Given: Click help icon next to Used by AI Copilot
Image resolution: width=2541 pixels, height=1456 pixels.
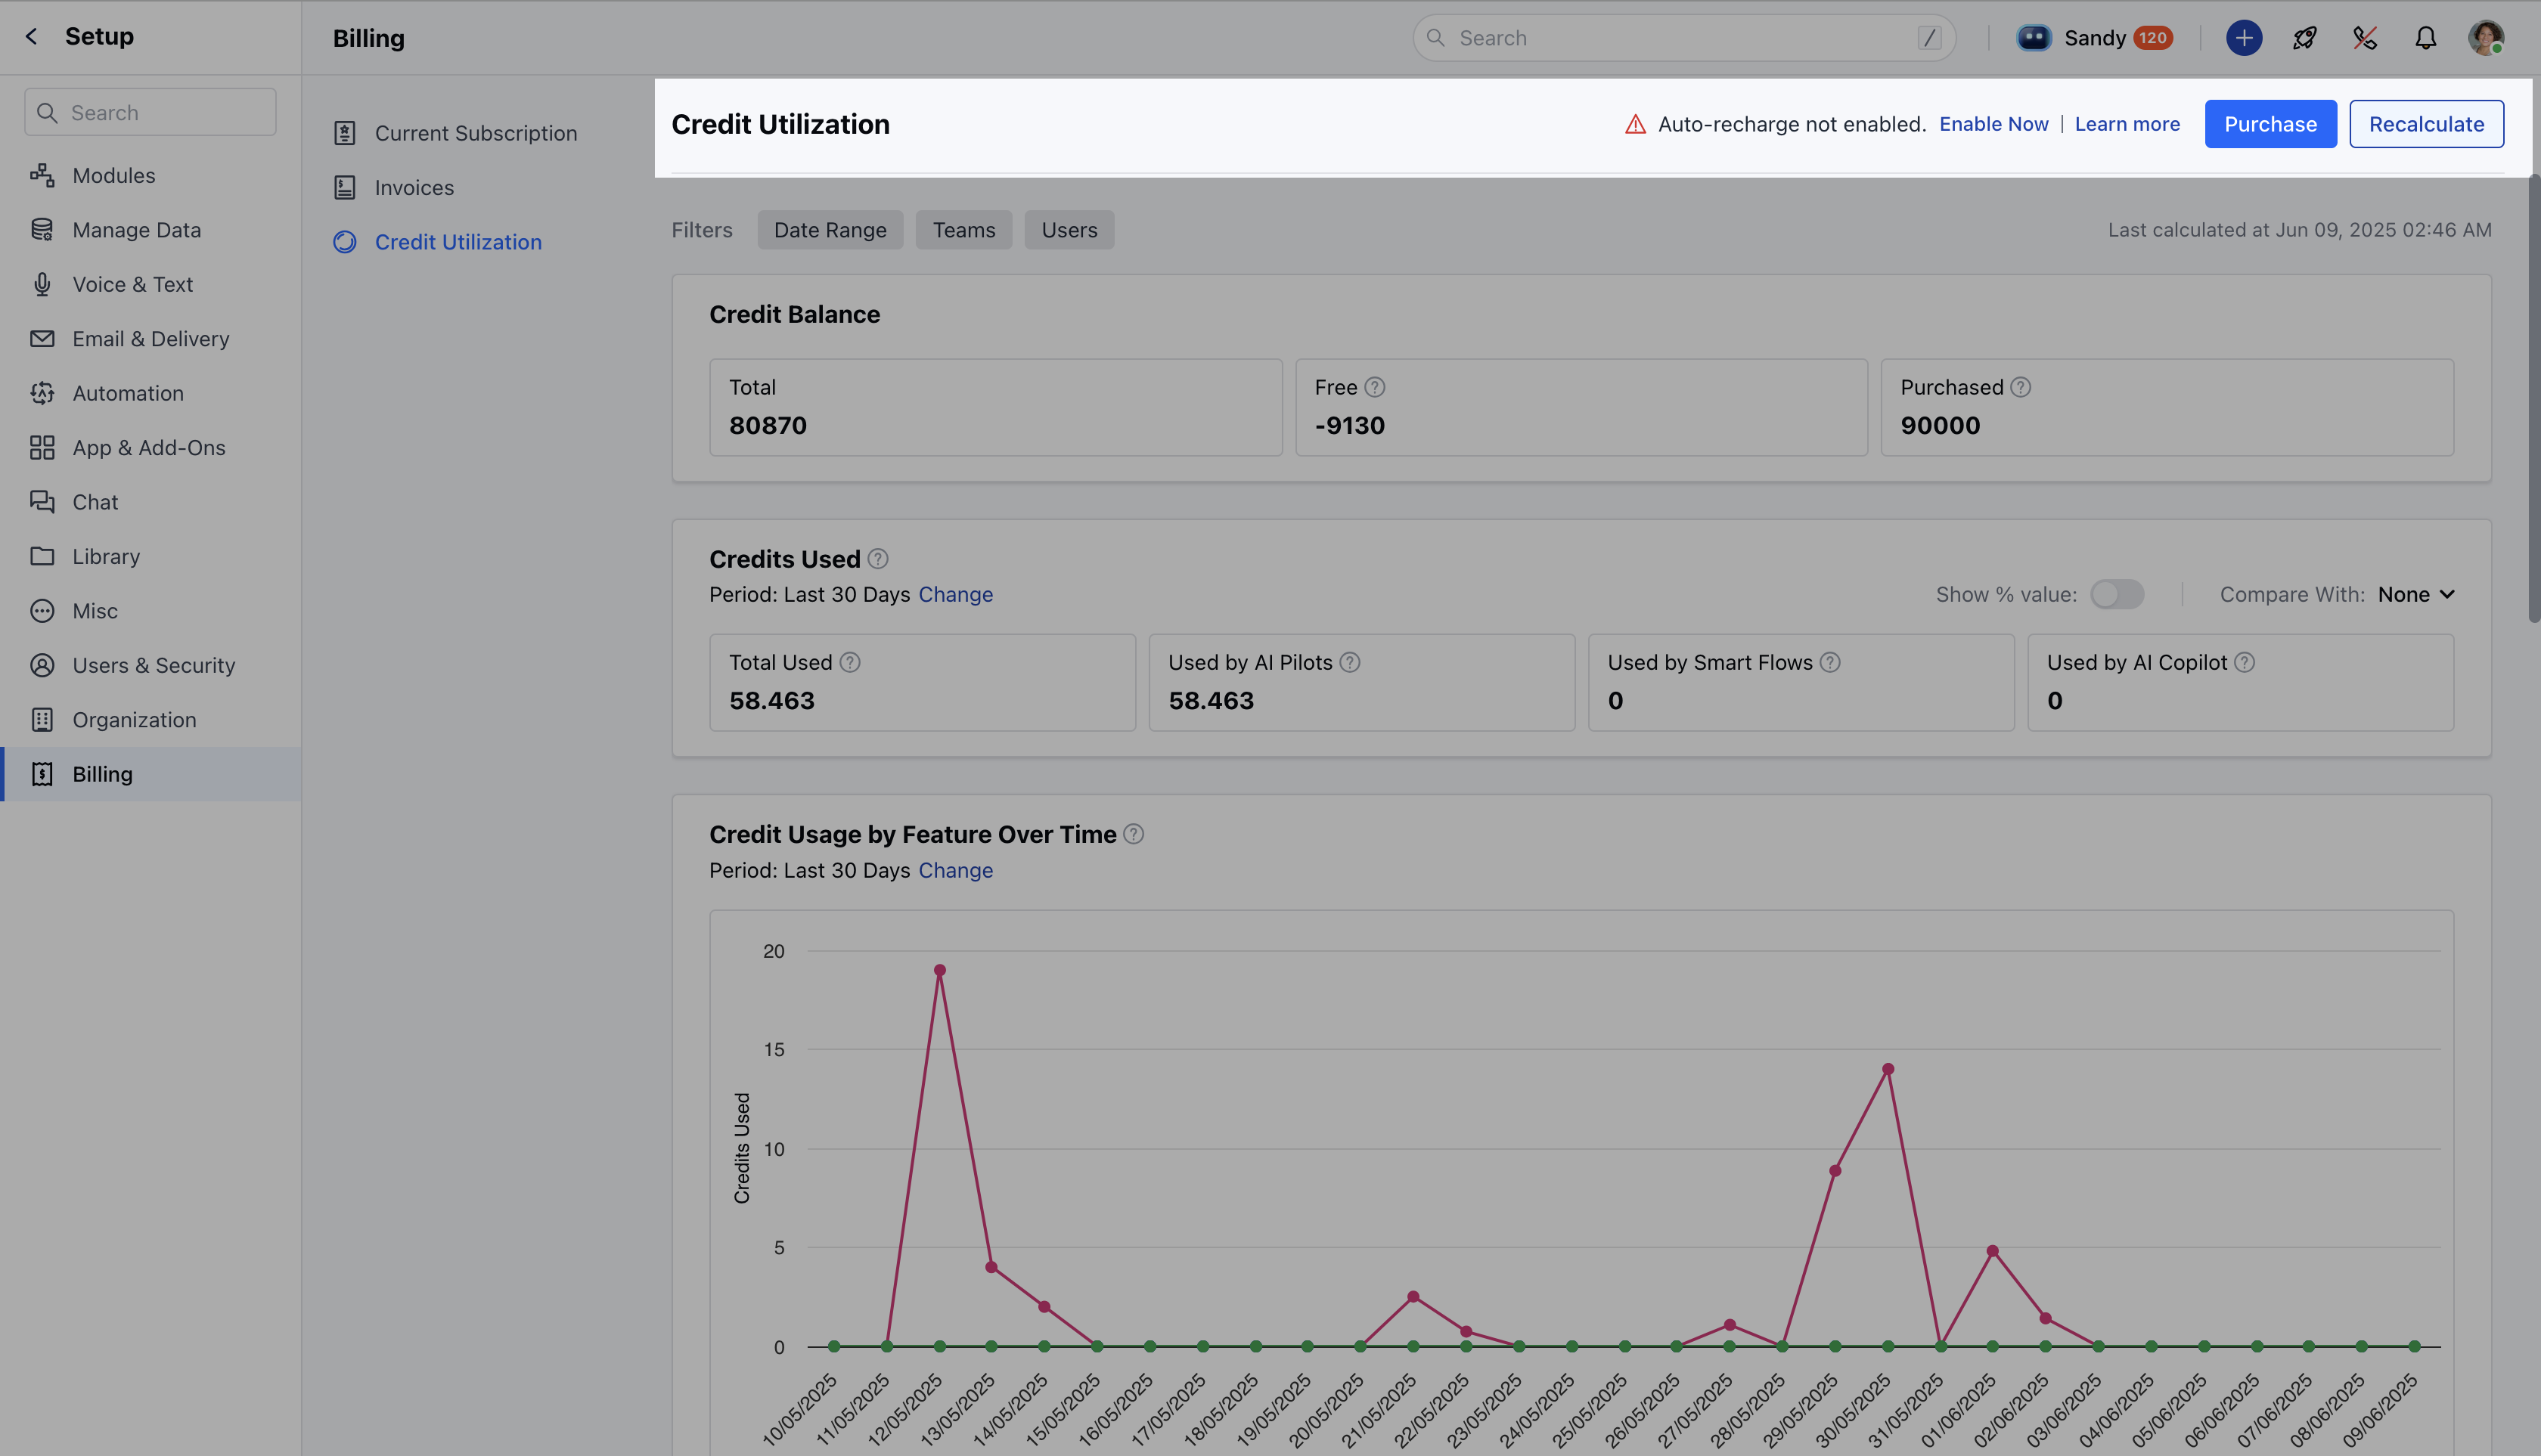Looking at the screenshot, I should pyautogui.click(x=2244, y=663).
